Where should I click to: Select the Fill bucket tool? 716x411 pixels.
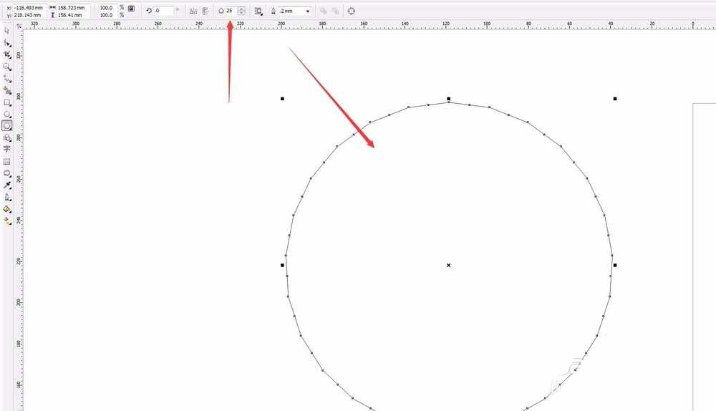tap(7, 209)
